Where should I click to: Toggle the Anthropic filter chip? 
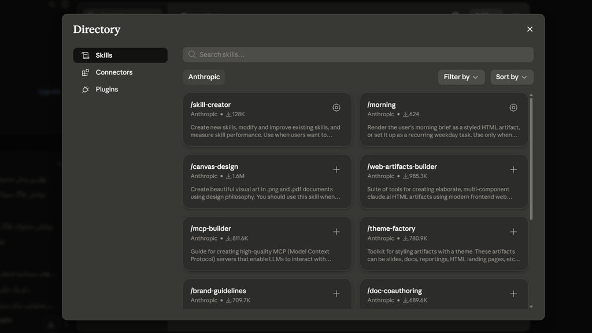tap(204, 77)
